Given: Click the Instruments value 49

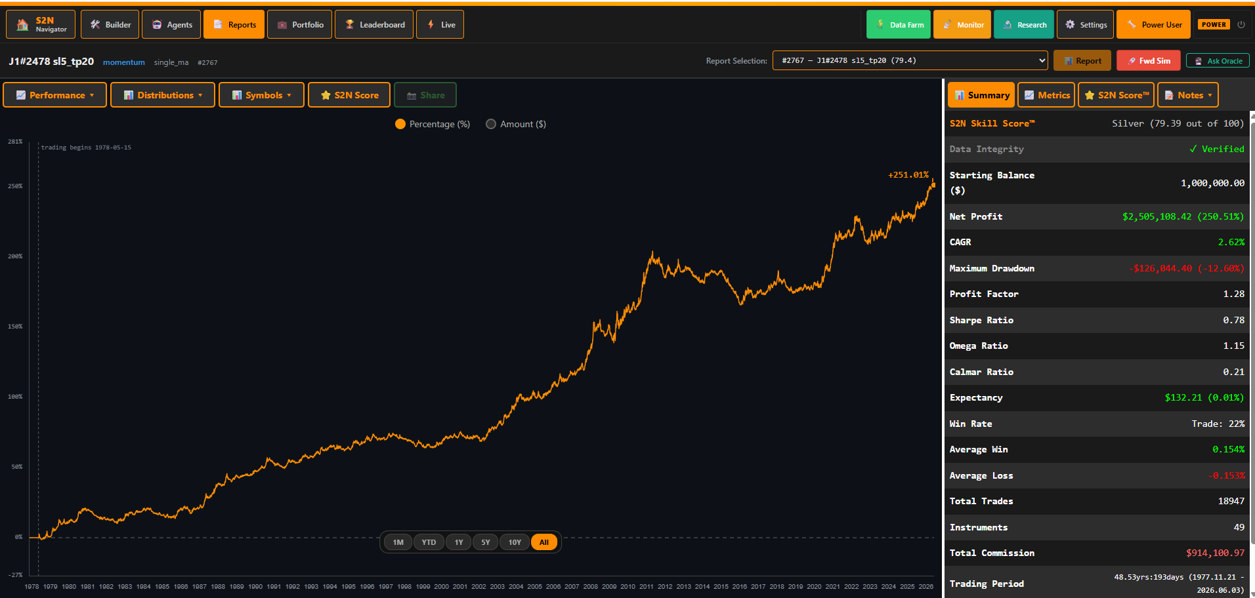Looking at the screenshot, I should pos(1239,527).
